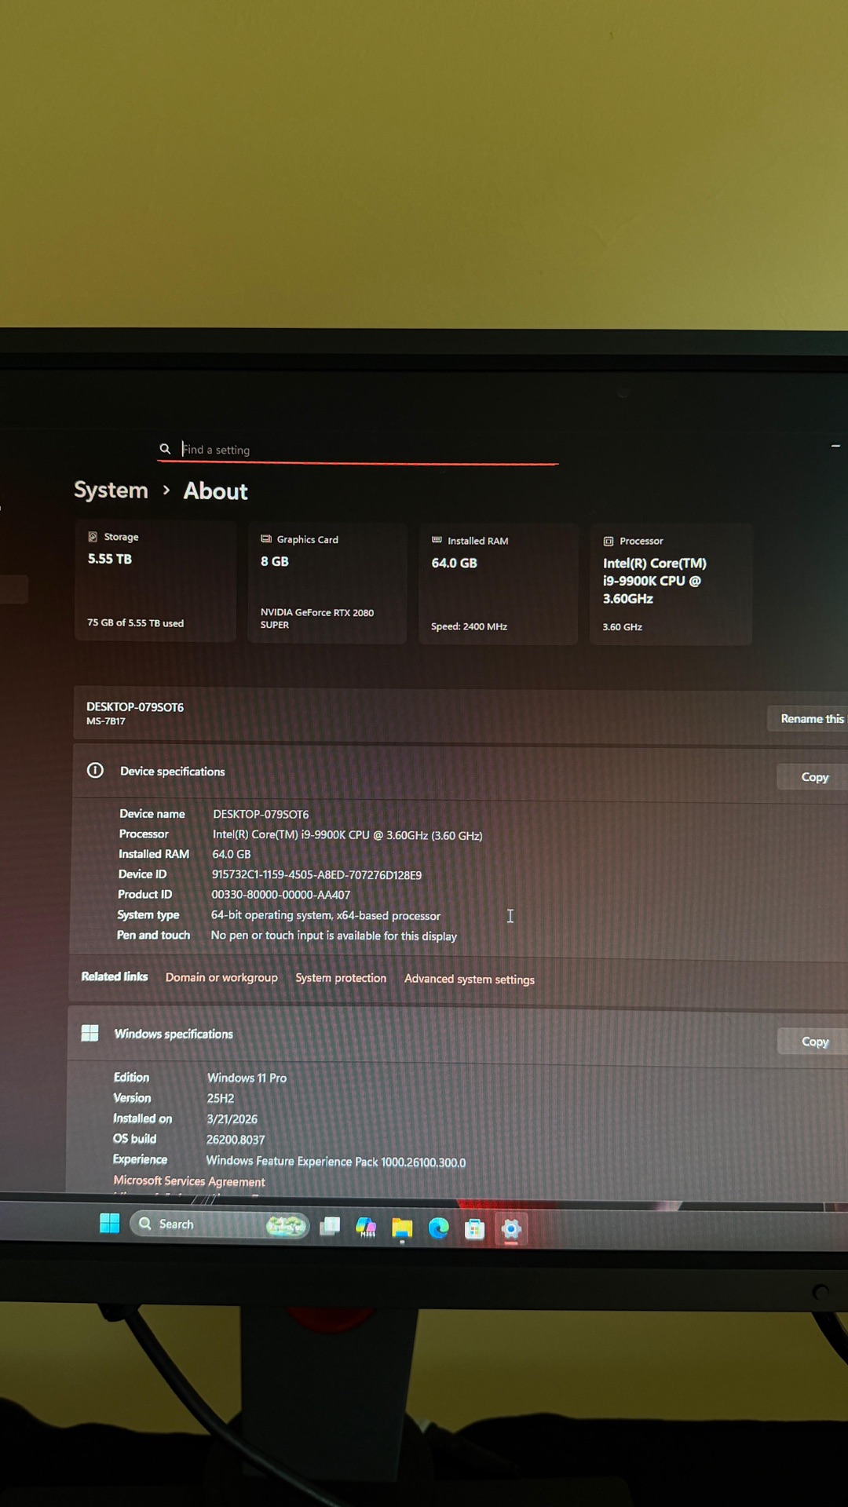Select the Edition value Windows 11 Pro
848x1507 pixels.
point(247,1078)
